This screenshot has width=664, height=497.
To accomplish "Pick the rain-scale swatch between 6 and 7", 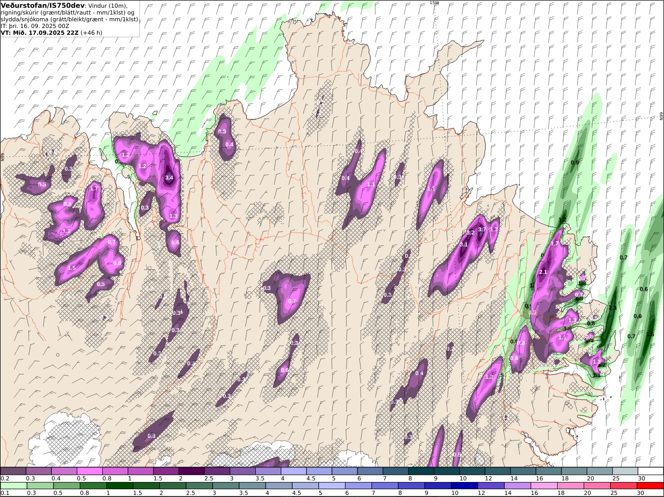I will (x=358, y=486).
